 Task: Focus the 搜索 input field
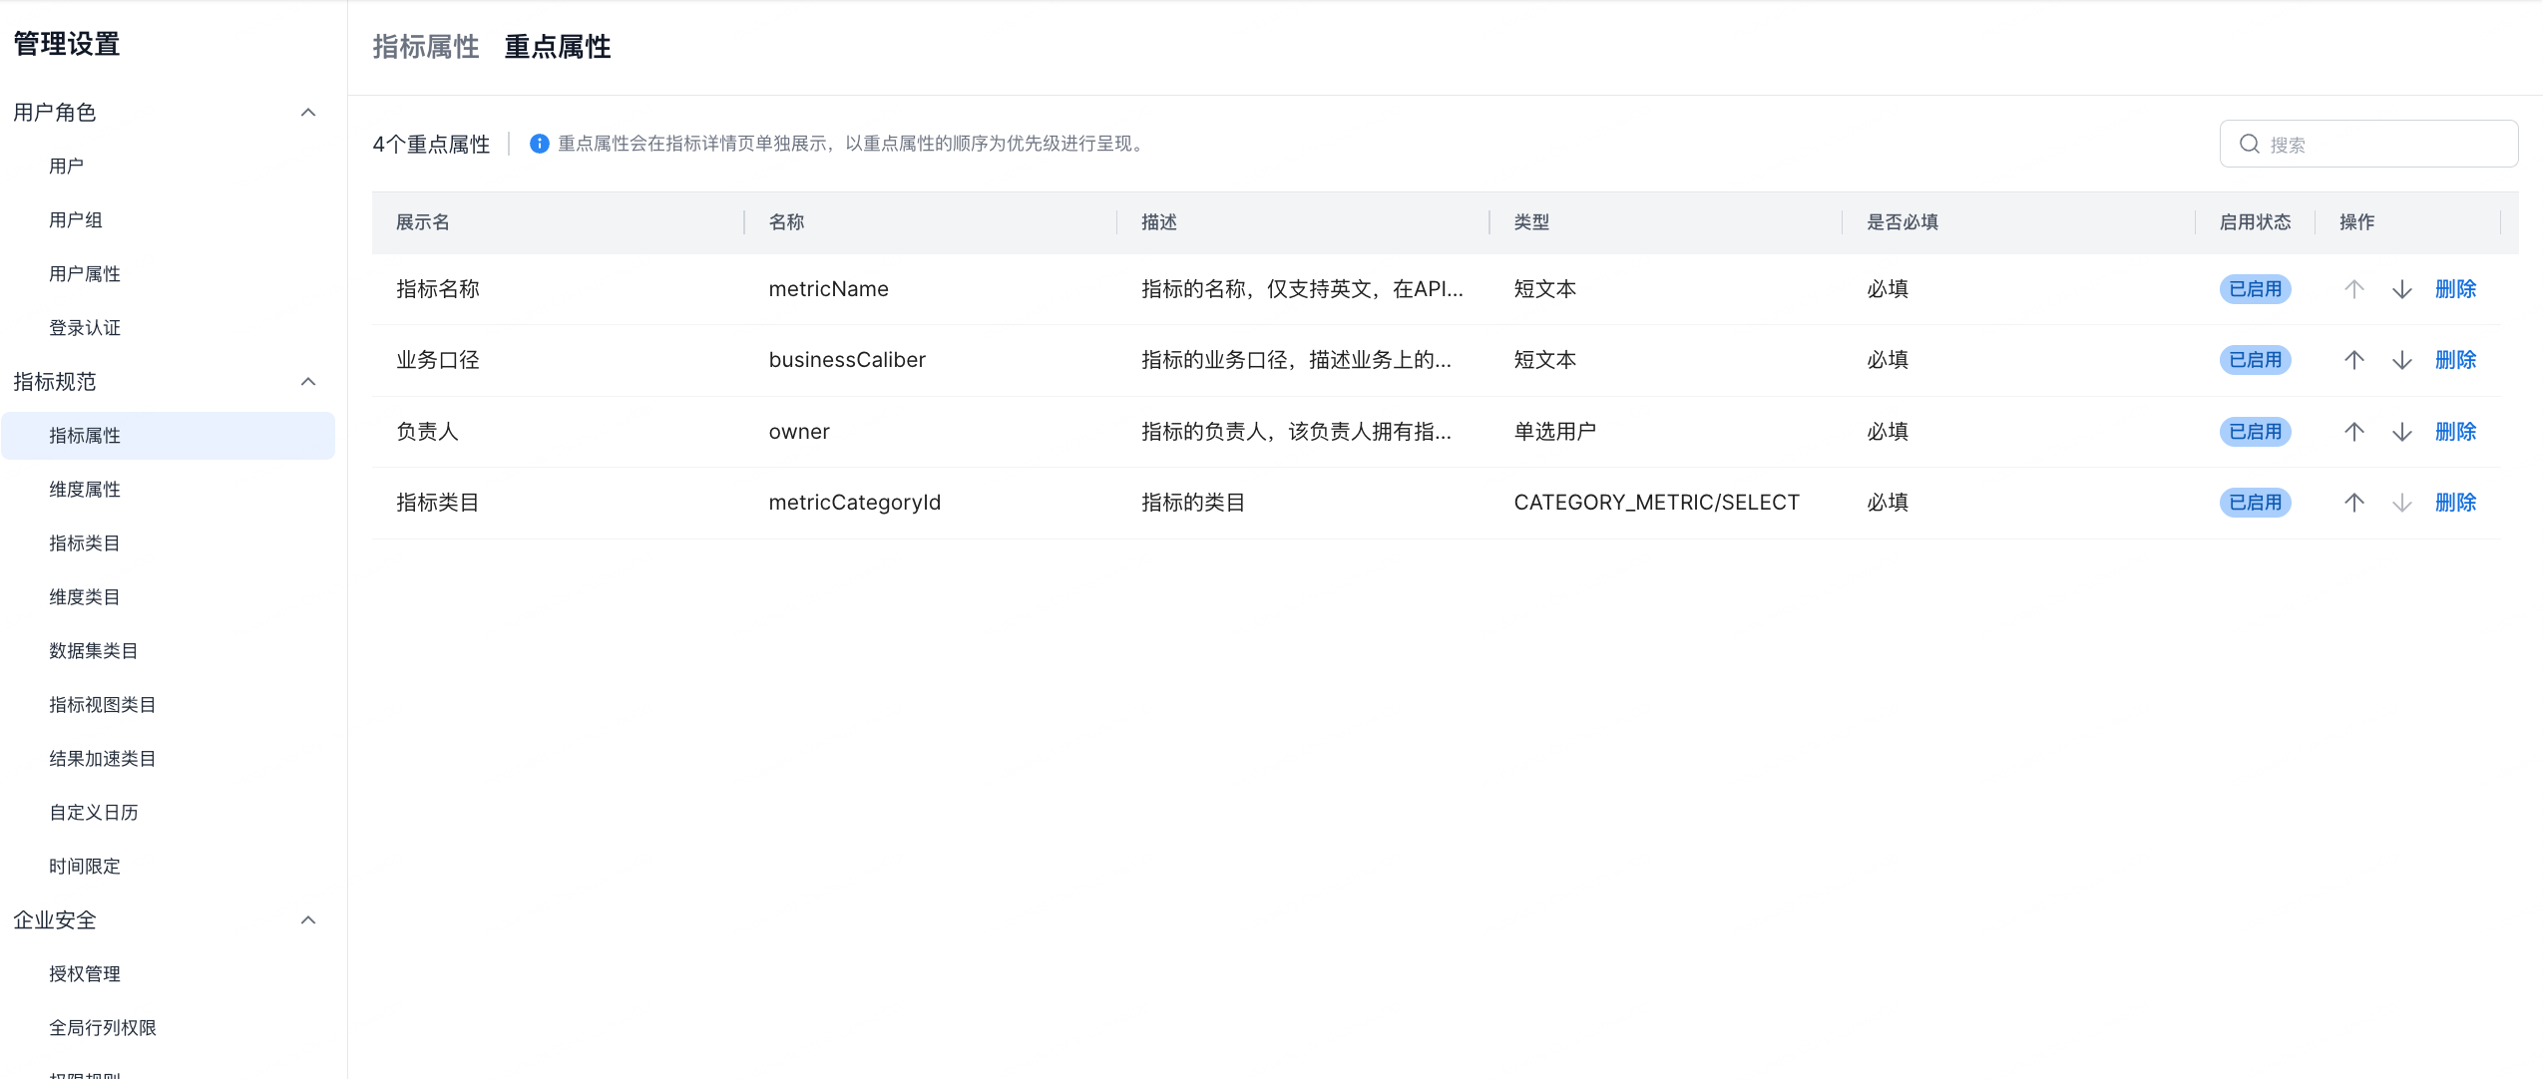tap(2384, 145)
